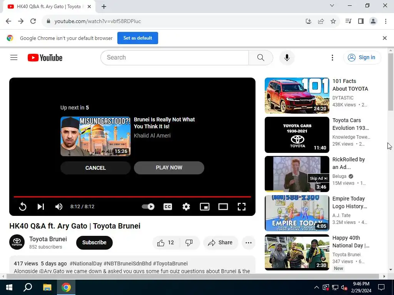The image size is (394, 295).
Task: Open Chrome side panel
Action: 361,21
